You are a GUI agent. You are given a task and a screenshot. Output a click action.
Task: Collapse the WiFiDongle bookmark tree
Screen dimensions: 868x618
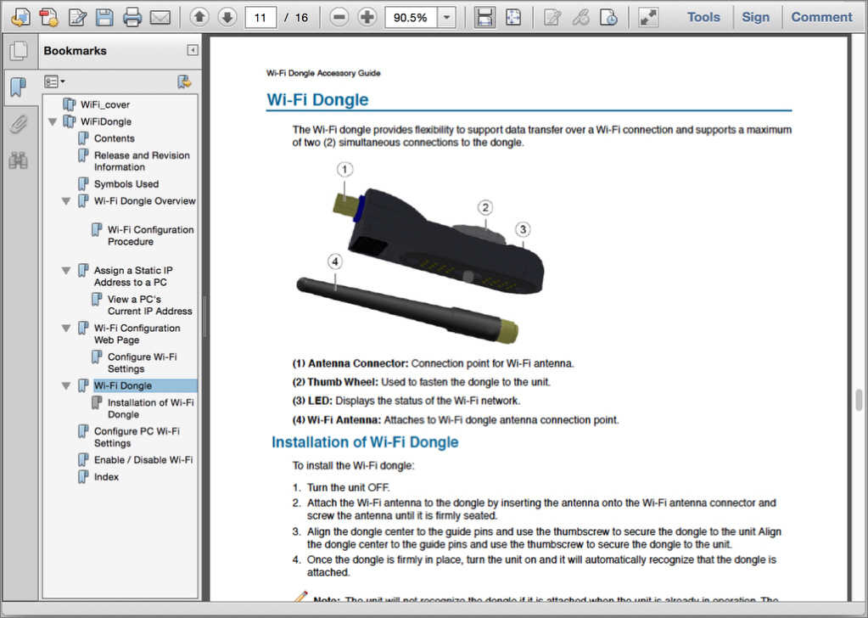(53, 122)
